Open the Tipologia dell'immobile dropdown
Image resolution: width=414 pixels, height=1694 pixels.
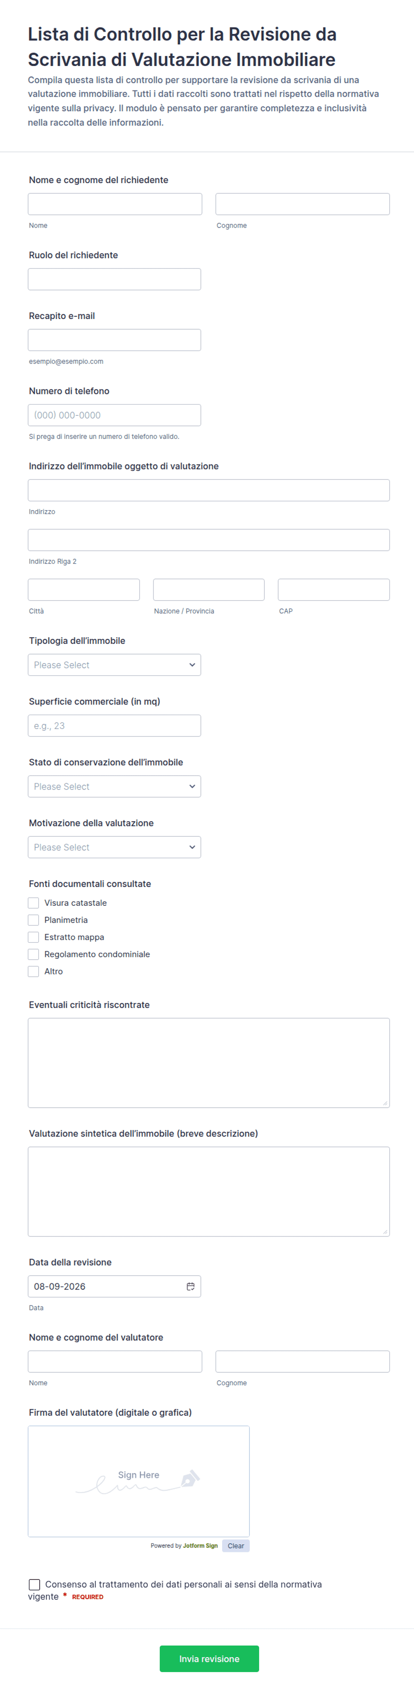tap(114, 665)
